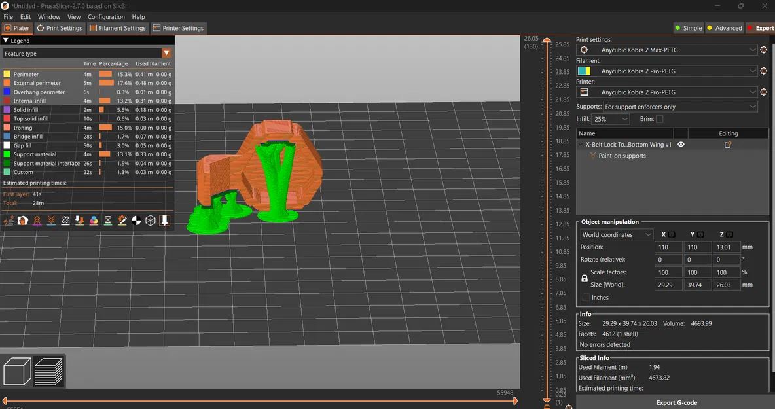Viewport: 775px width, 409px height.
Task: Expand the Supports dropdown
Action: [680, 107]
